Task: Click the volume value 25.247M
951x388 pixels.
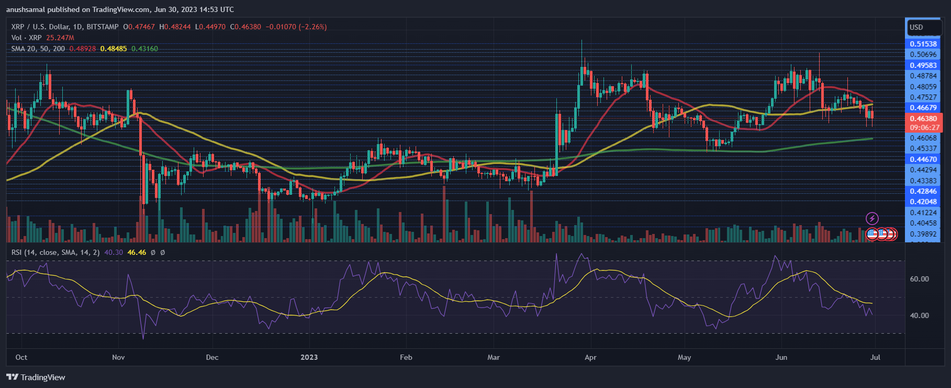Action: pyautogui.click(x=60, y=38)
